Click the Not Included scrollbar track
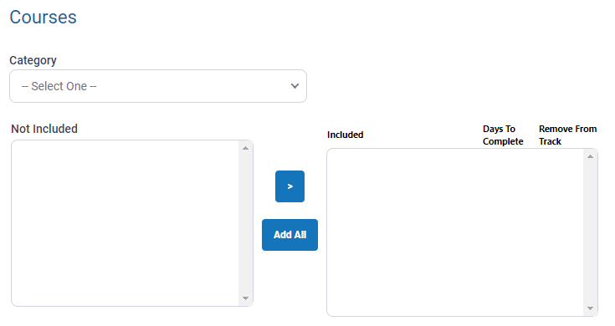Viewport: 615px width, 326px height. (245, 223)
